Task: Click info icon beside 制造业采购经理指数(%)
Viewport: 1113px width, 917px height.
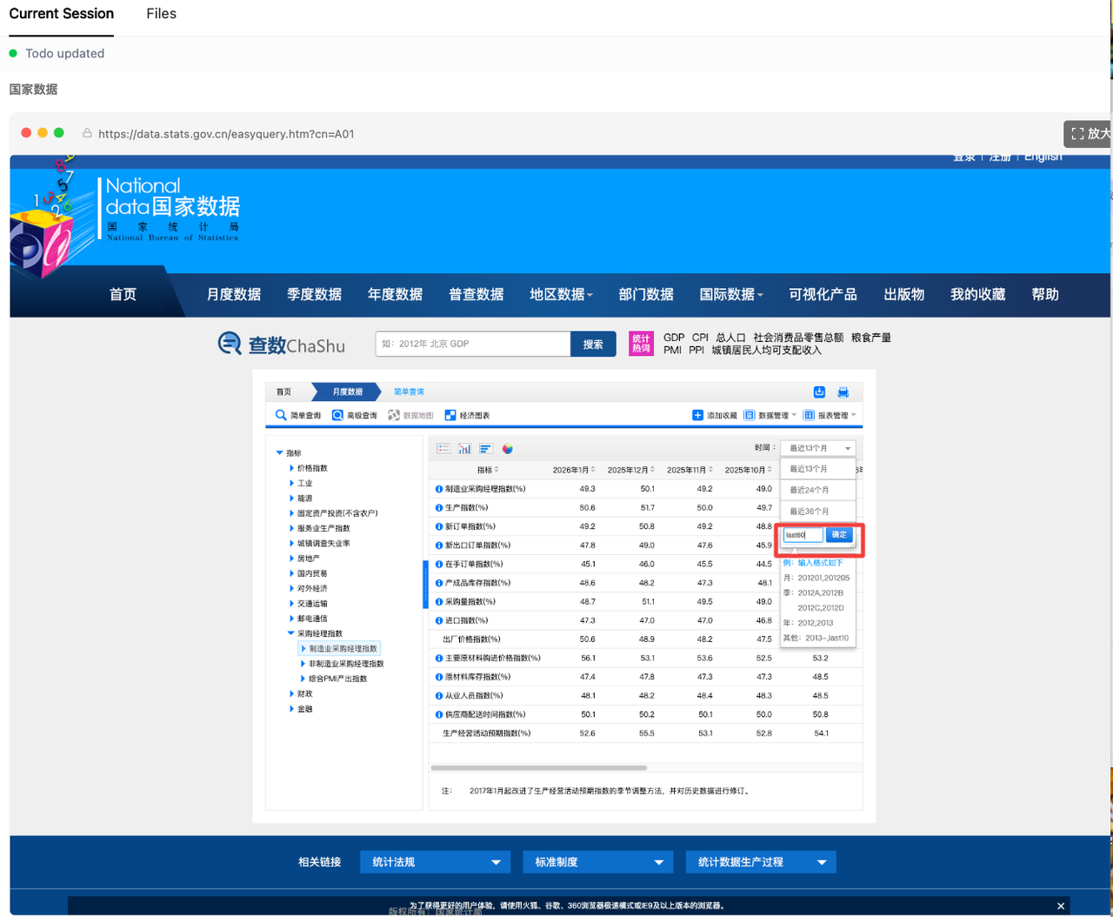Action: 439,489
